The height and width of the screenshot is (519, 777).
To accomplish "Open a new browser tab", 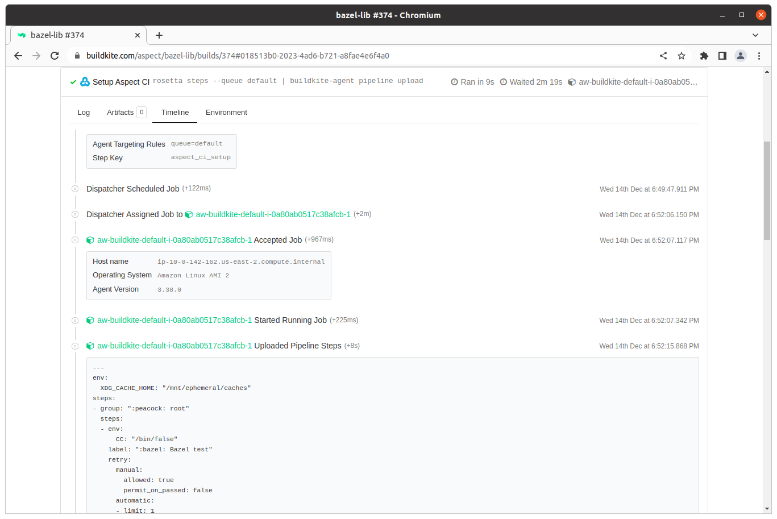I will (159, 35).
